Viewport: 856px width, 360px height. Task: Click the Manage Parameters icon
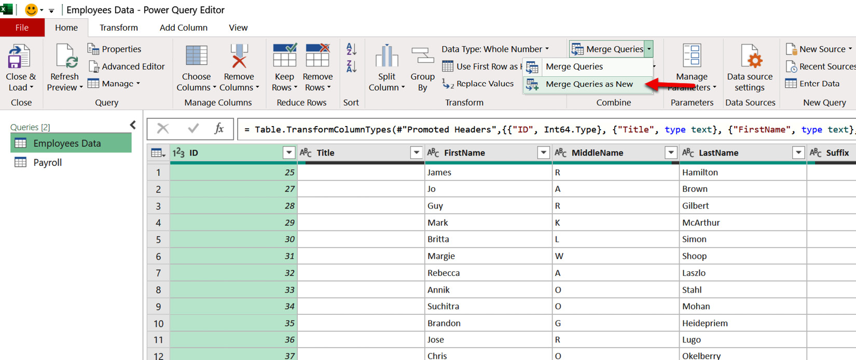(x=692, y=56)
